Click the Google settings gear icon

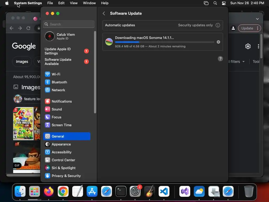point(248,46)
